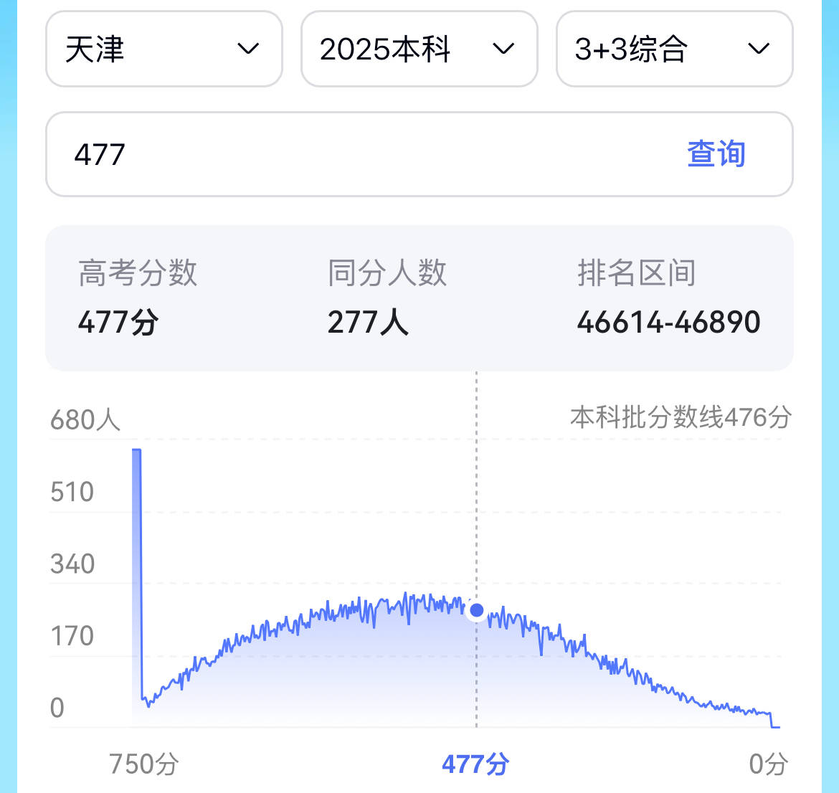The width and height of the screenshot is (839, 793).
Task: Click the 查询 search button
Action: pos(716,154)
